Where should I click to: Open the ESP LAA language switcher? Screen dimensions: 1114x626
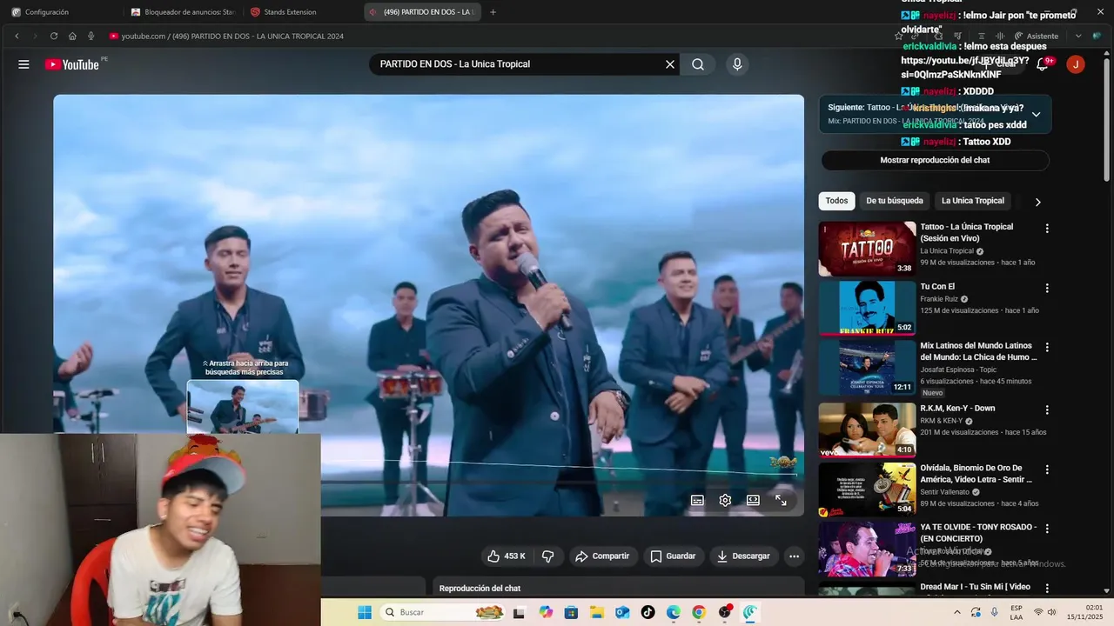tap(1017, 612)
